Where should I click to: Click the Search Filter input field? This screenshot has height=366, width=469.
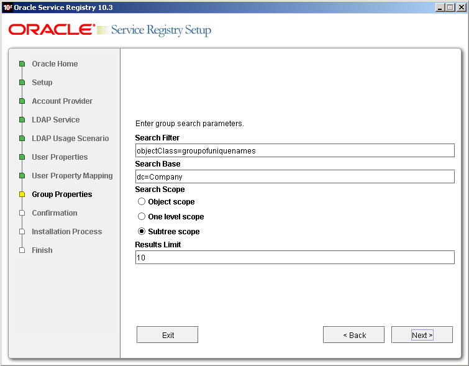(295, 150)
